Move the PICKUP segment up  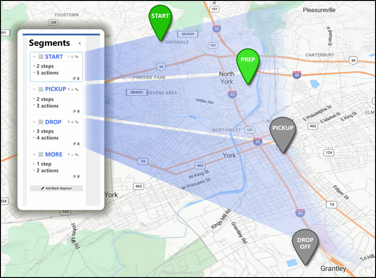point(69,89)
